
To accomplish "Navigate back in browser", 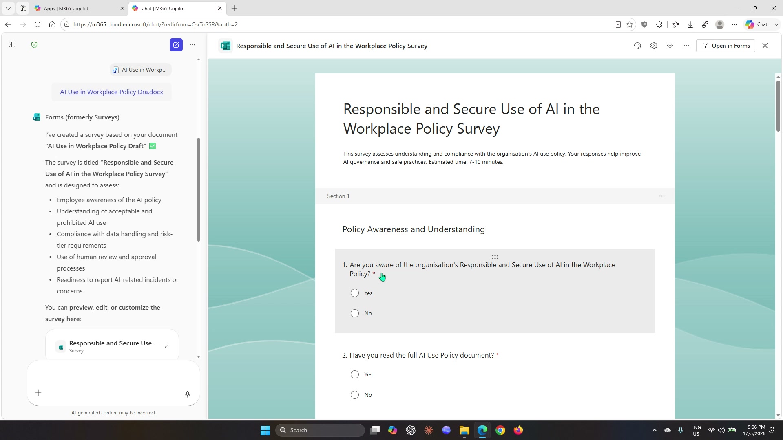I will (x=8, y=24).
